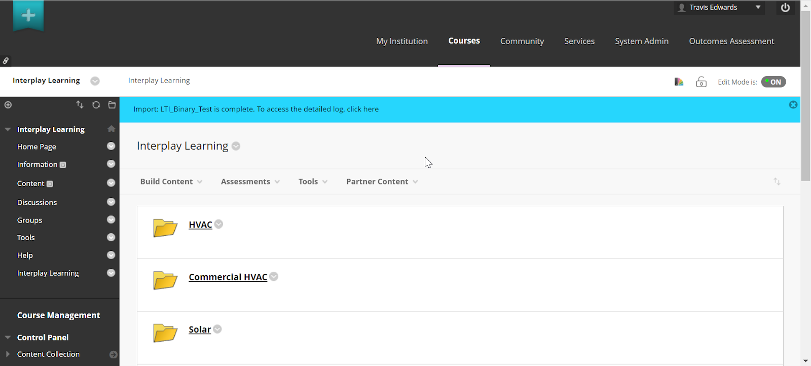Open sidebar Interplay Learning link options chevron
Image resolution: width=811 pixels, height=366 pixels.
click(111, 273)
